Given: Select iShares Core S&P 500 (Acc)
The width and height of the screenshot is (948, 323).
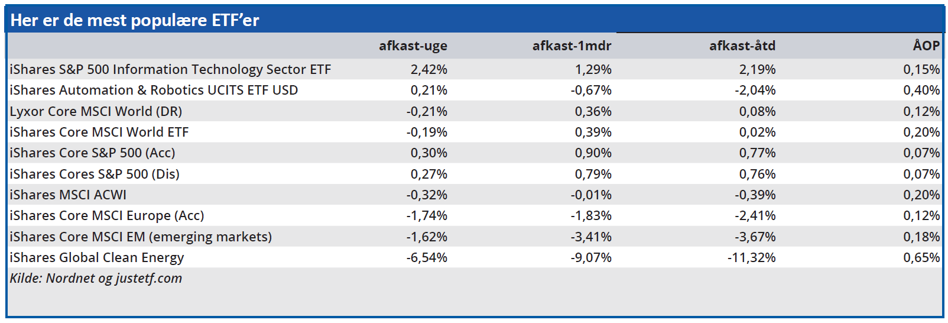Looking at the screenshot, I should 92,153.
